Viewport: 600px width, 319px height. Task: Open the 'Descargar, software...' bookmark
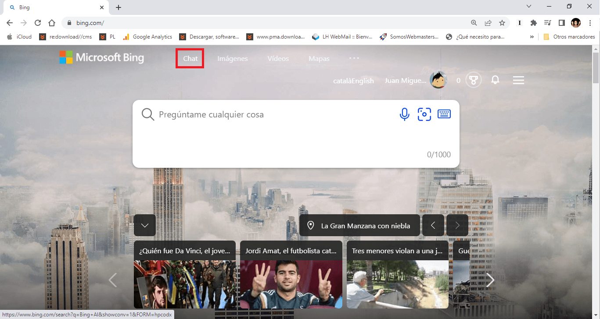pos(209,37)
